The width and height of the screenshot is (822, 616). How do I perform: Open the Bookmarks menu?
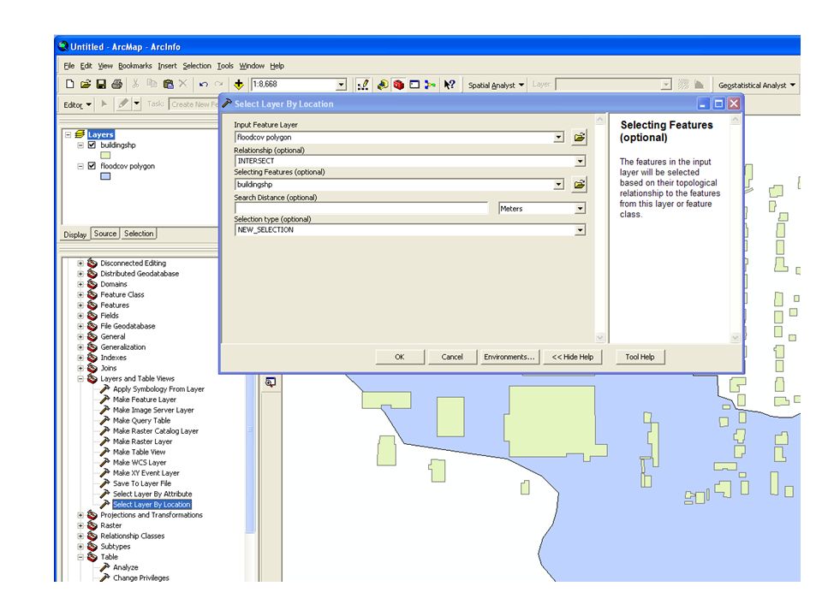point(134,66)
